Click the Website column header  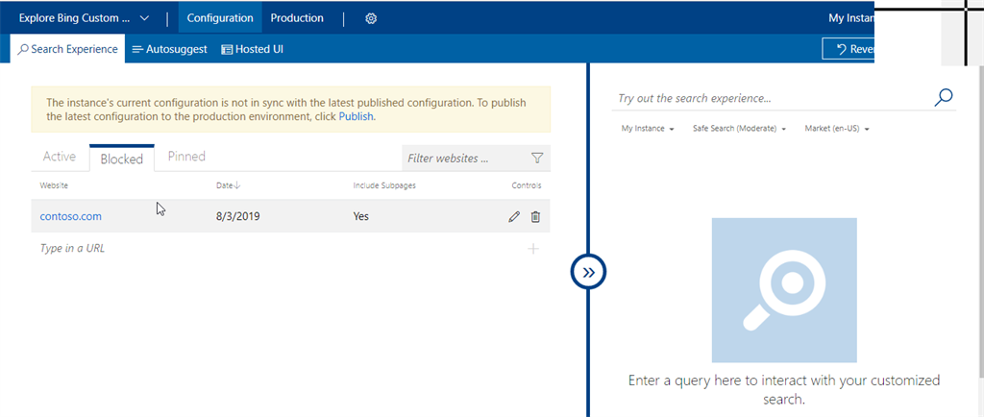pos(54,185)
